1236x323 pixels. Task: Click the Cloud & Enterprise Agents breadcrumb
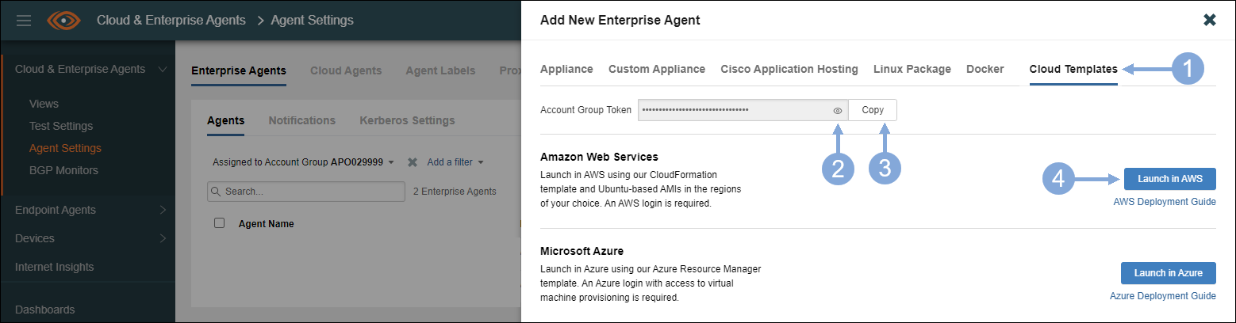coord(171,20)
